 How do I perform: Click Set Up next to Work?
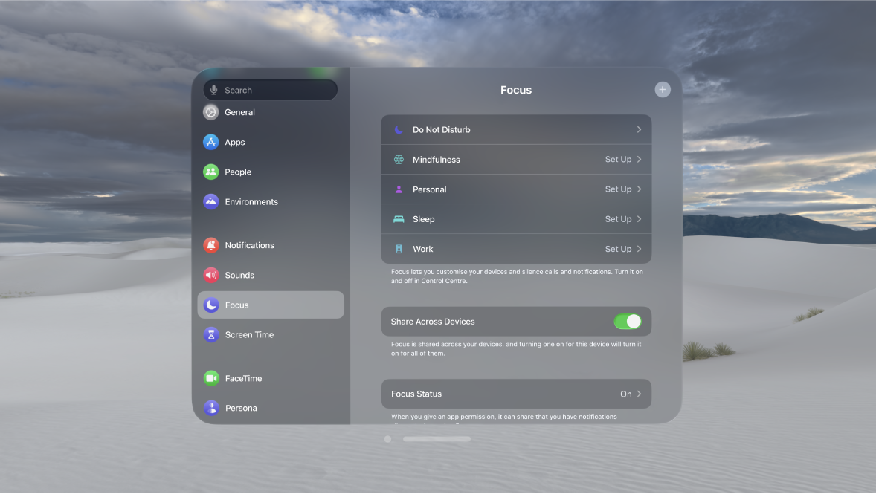(619, 248)
